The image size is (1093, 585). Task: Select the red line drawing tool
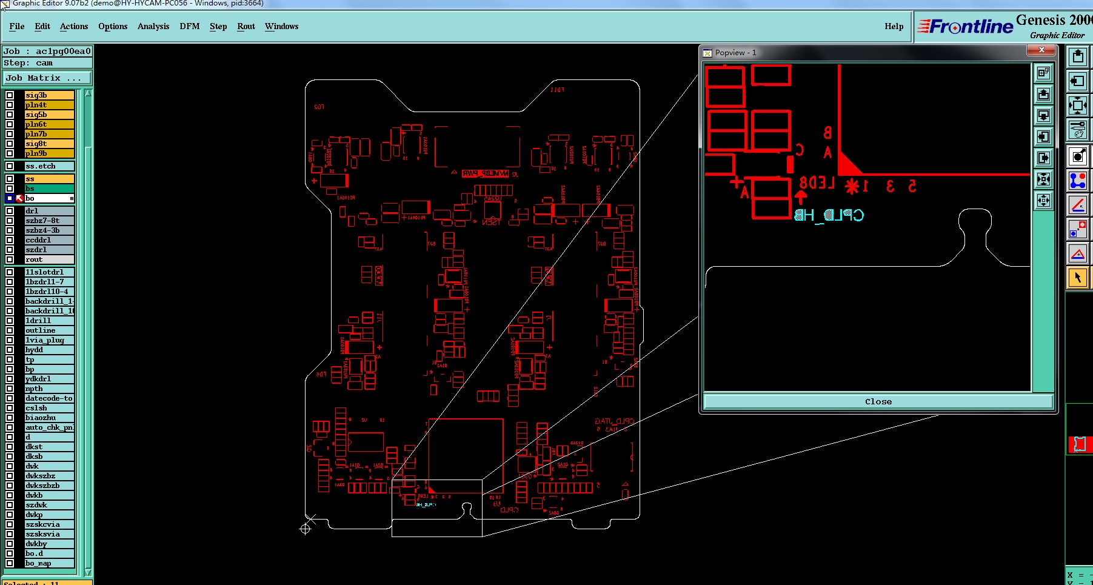tap(1078, 206)
